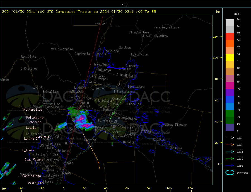Click the 'Tz 35' header value
251x192 pixels.
[150, 12]
